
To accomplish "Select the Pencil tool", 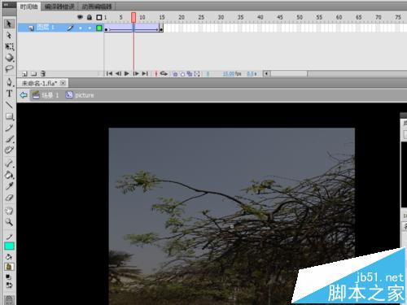I will coord(9,128).
